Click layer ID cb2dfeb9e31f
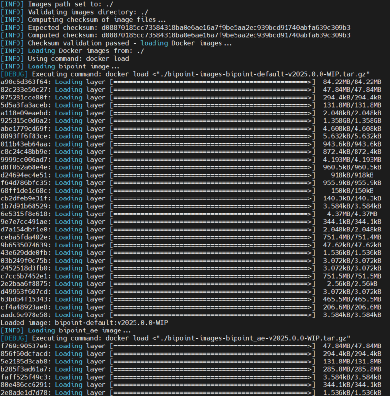Viewport: 390px width, 396px height. click(24, 198)
